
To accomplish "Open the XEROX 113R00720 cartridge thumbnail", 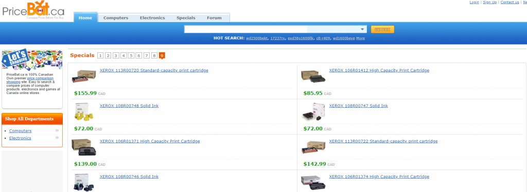I will [x=81, y=76].
